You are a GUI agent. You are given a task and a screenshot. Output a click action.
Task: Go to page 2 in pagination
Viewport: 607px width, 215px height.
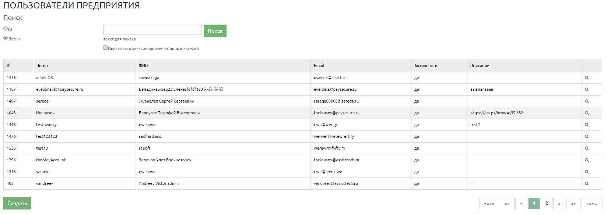pos(547,203)
